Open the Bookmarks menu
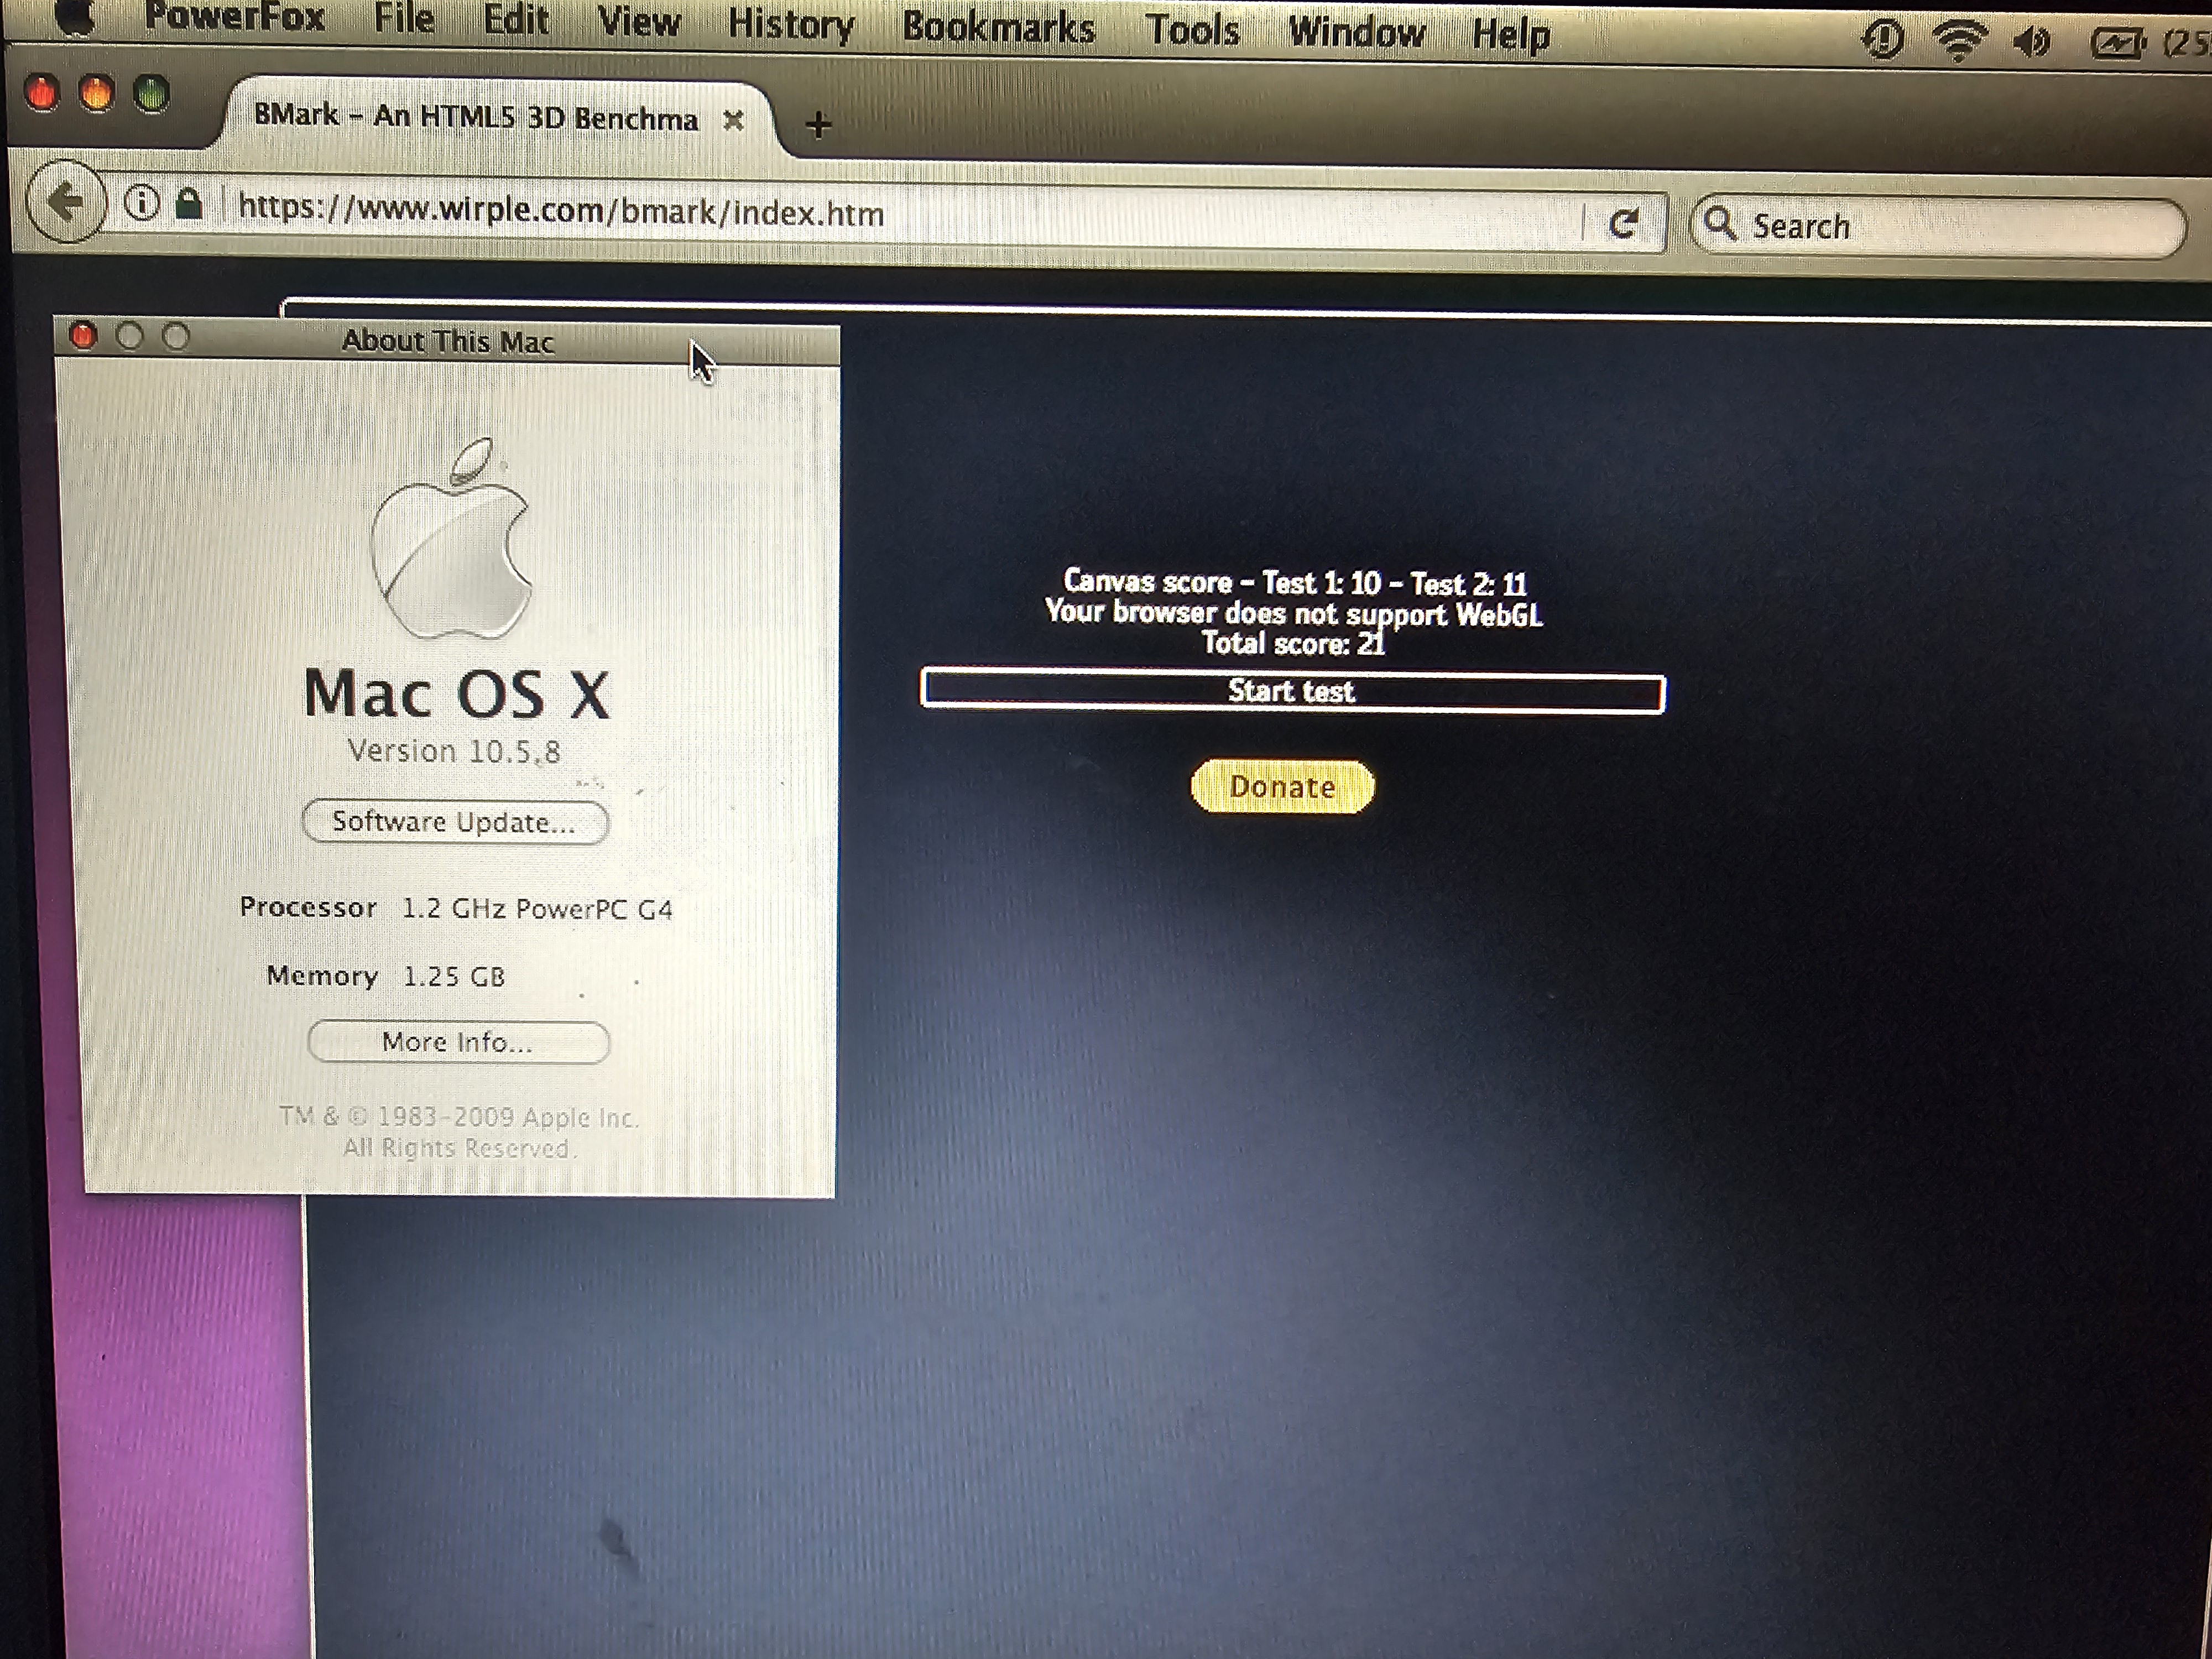Viewport: 2212px width, 1659px height. click(998, 28)
